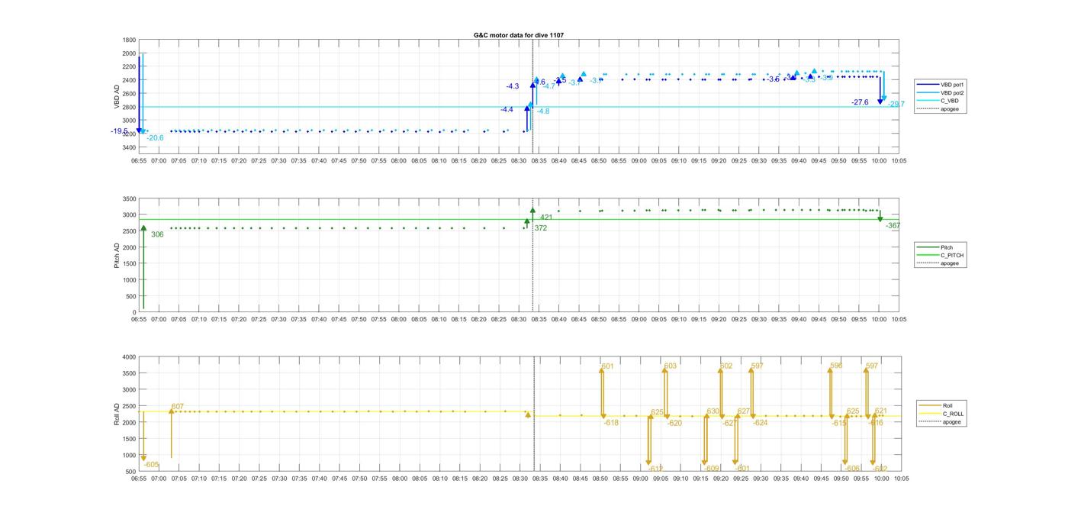The height and width of the screenshot is (529, 1068).
Task: Click the '306' annotation in Pitch plot
Action: pyautogui.click(x=157, y=234)
